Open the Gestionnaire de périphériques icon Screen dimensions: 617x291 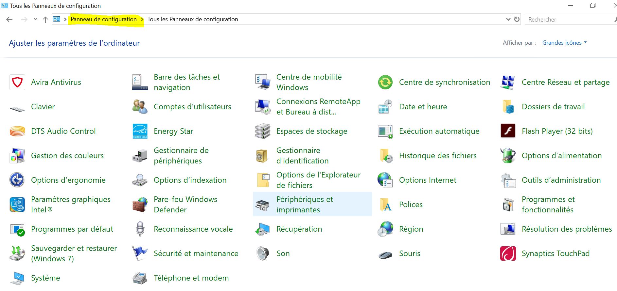[x=140, y=156]
